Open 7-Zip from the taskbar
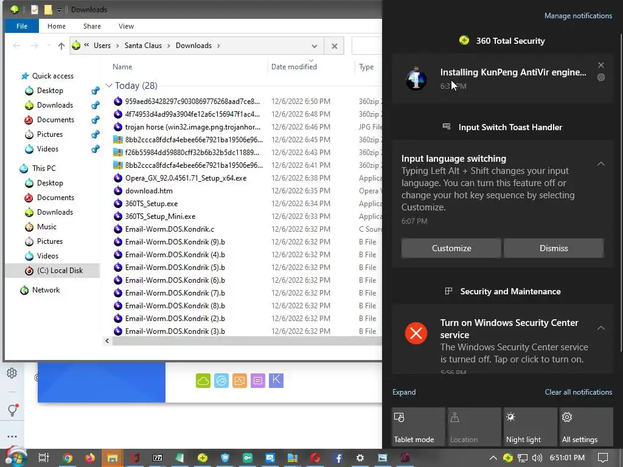Viewport: 623px width, 467px height. [x=158, y=458]
